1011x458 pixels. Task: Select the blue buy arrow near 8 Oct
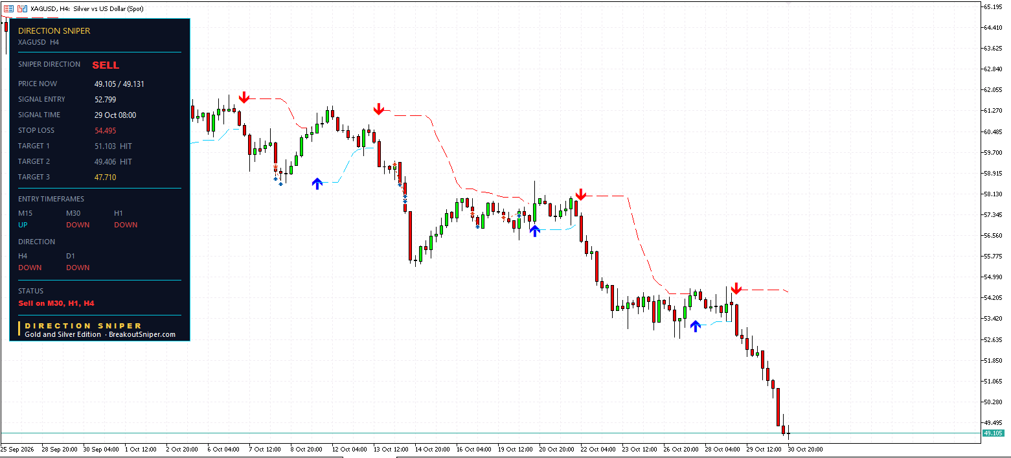pos(317,183)
